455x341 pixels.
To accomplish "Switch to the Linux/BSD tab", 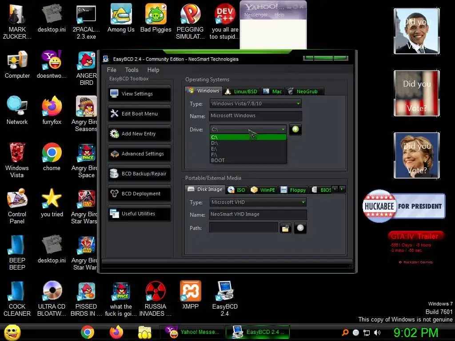I will pyautogui.click(x=241, y=91).
